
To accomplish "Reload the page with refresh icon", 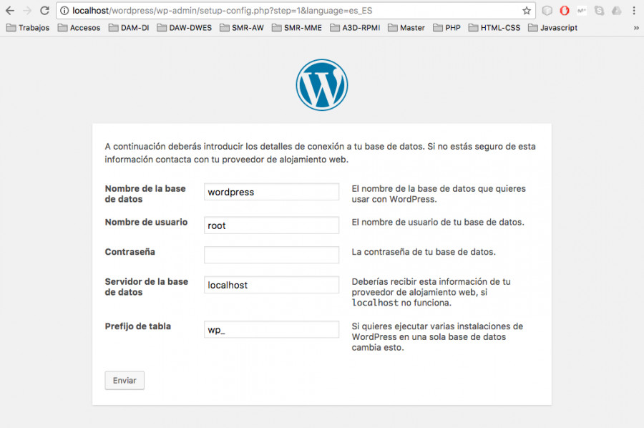I will [44, 11].
